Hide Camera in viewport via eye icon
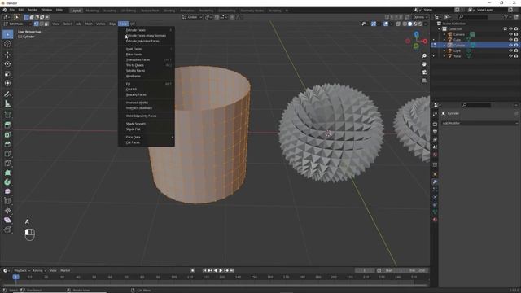The height and width of the screenshot is (293, 521). [510, 34]
